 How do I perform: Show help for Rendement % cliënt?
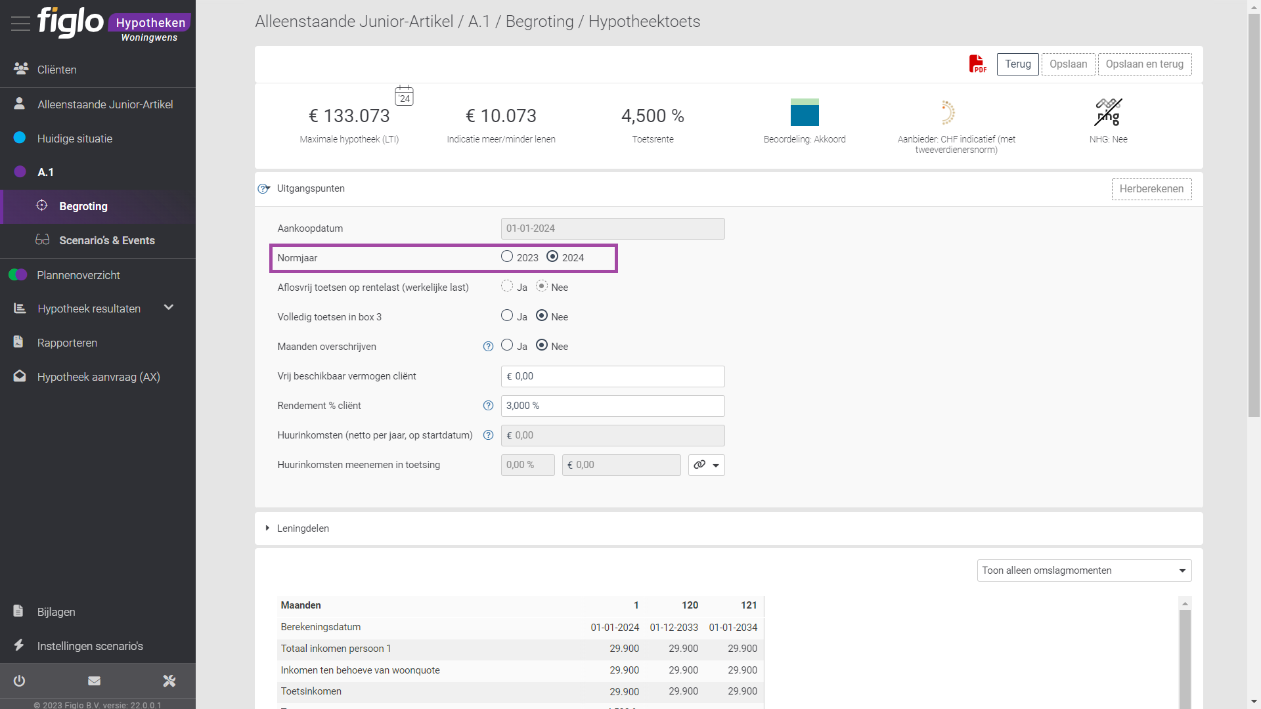tap(488, 406)
